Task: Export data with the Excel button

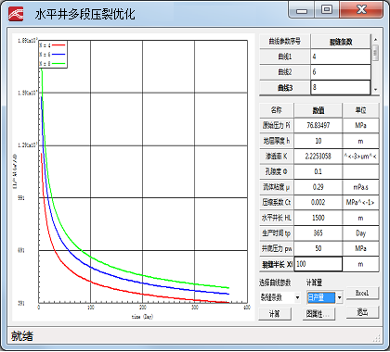Action: (x=362, y=293)
